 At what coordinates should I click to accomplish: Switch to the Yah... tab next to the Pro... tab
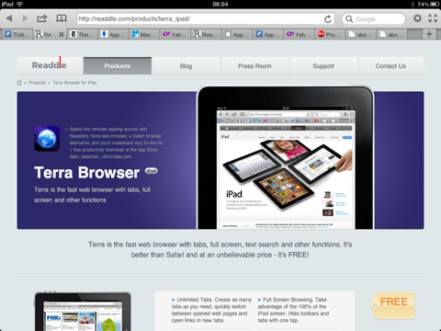300,34
